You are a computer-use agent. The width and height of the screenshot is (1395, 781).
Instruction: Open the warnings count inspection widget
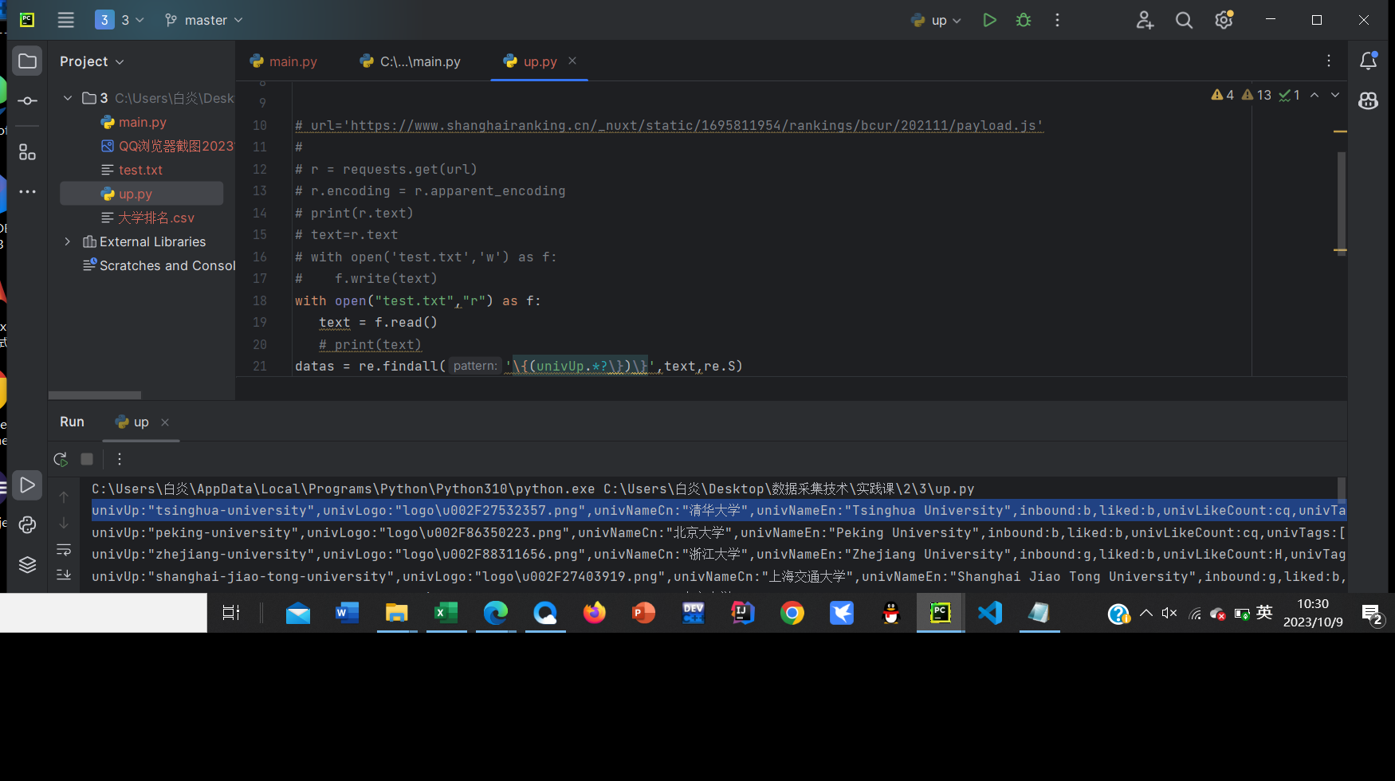click(x=1255, y=95)
